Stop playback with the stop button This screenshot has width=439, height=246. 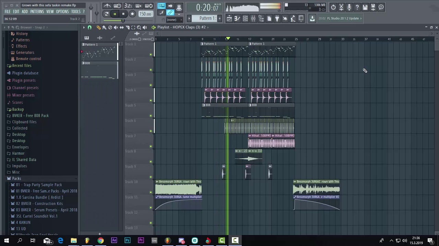click(x=123, y=14)
